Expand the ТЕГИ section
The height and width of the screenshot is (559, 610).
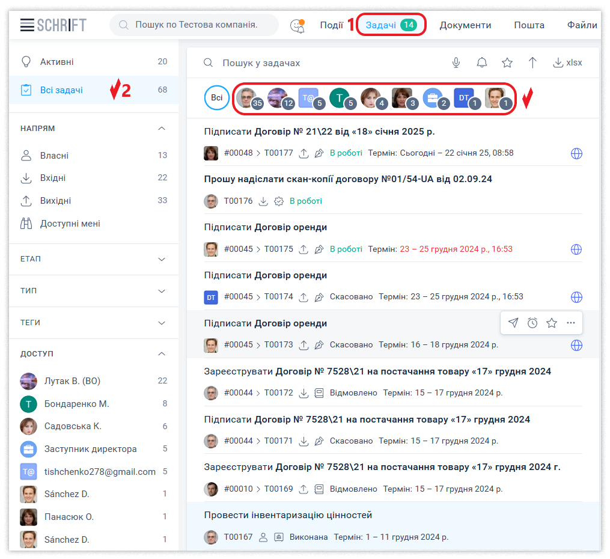(161, 323)
